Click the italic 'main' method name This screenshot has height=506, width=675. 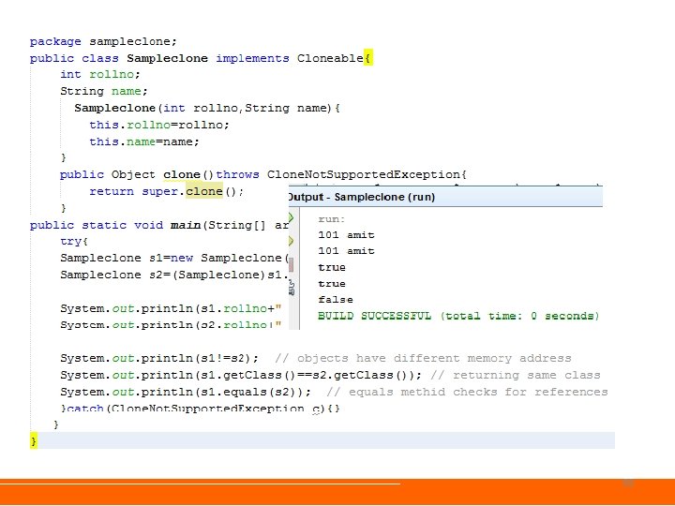tap(186, 225)
